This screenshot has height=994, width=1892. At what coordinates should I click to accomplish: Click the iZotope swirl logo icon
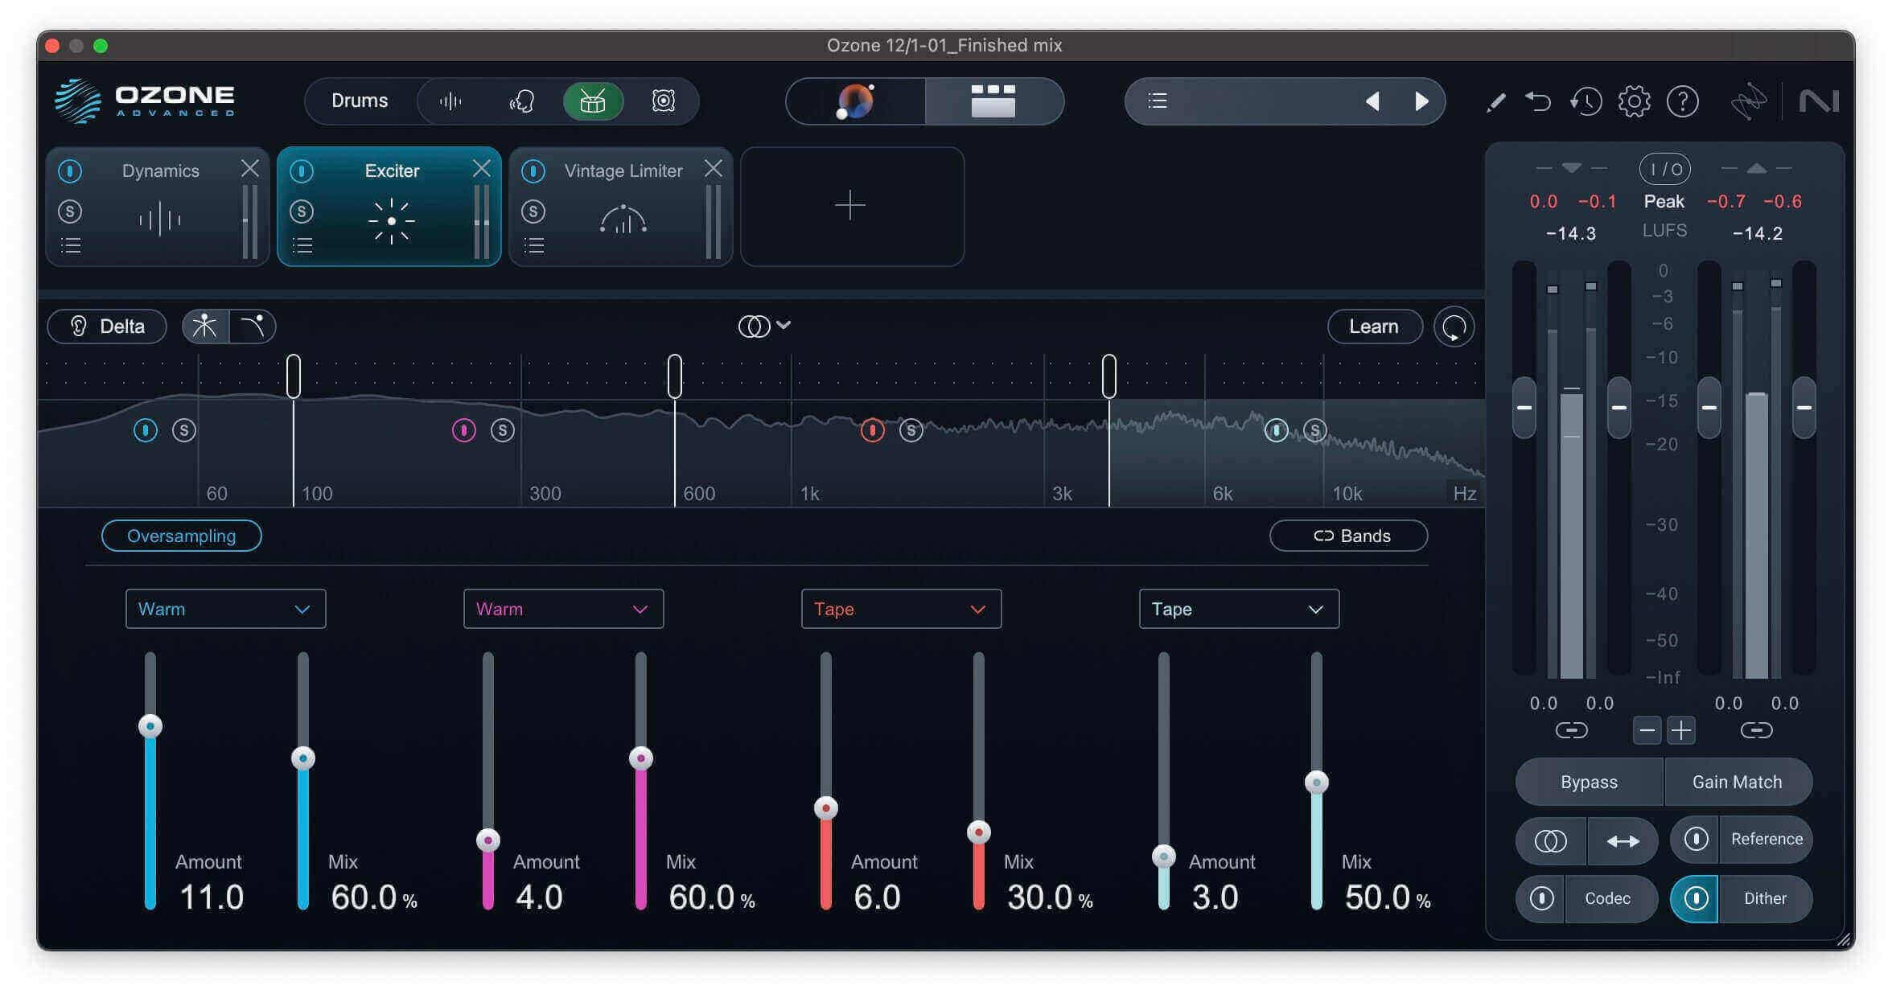coord(1749,101)
